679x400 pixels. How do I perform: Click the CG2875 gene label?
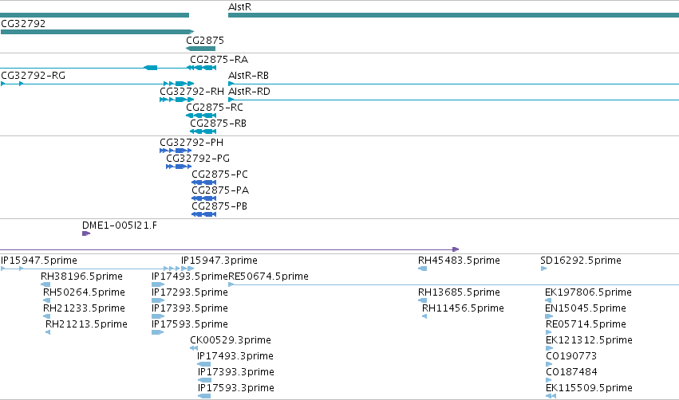[x=205, y=40]
